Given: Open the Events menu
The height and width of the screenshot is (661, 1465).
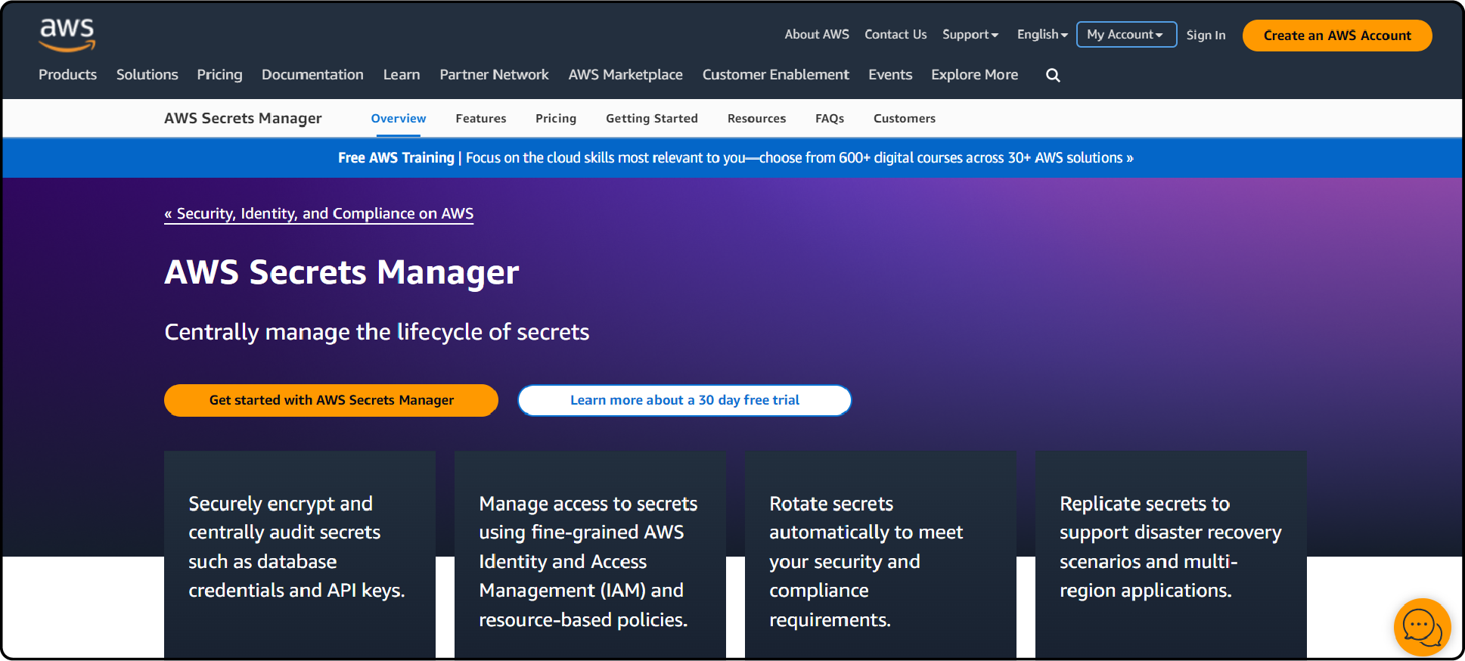Looking at the screenshot, I should tap(890, 75).
